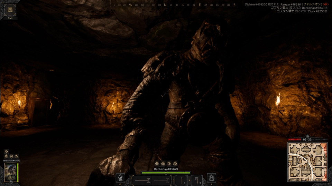Click the vertical green health bar on portrait
The image size is (332, 186).
(x=18, y=172)
